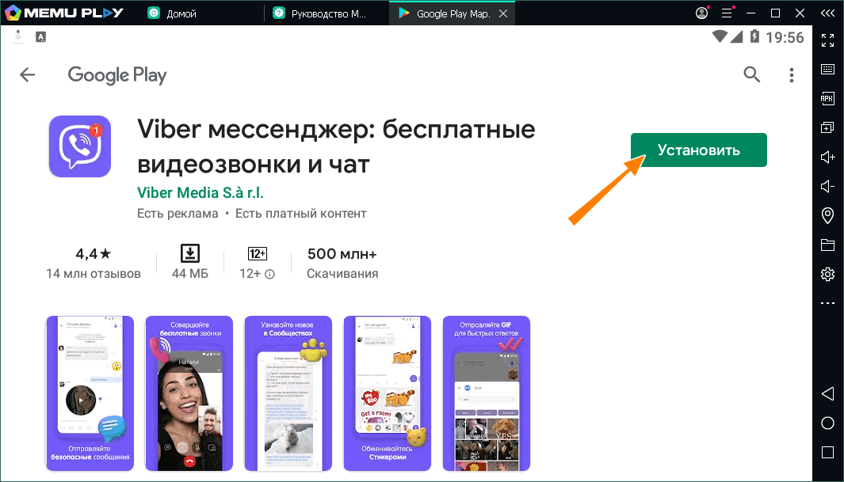Open the multi-instance manager icon

828,127
